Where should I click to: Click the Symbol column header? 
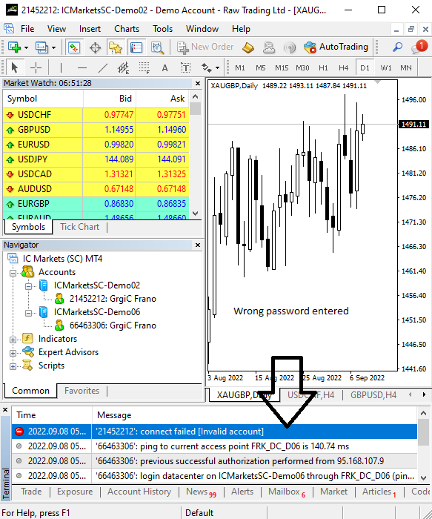tap(43, 99)
